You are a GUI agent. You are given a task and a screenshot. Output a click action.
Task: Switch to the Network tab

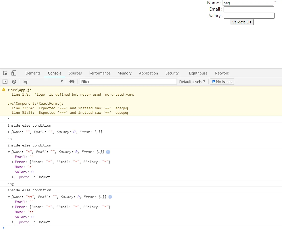pos(222,73)
